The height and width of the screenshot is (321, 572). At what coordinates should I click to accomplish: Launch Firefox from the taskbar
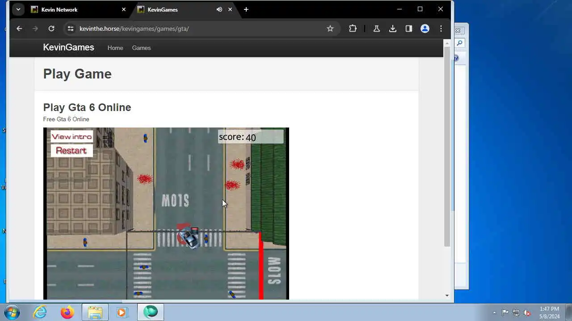pos(67,312)
